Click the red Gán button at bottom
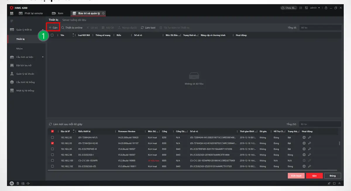The width and height of the screenshot is (351, 191). (x=314, y=176)
